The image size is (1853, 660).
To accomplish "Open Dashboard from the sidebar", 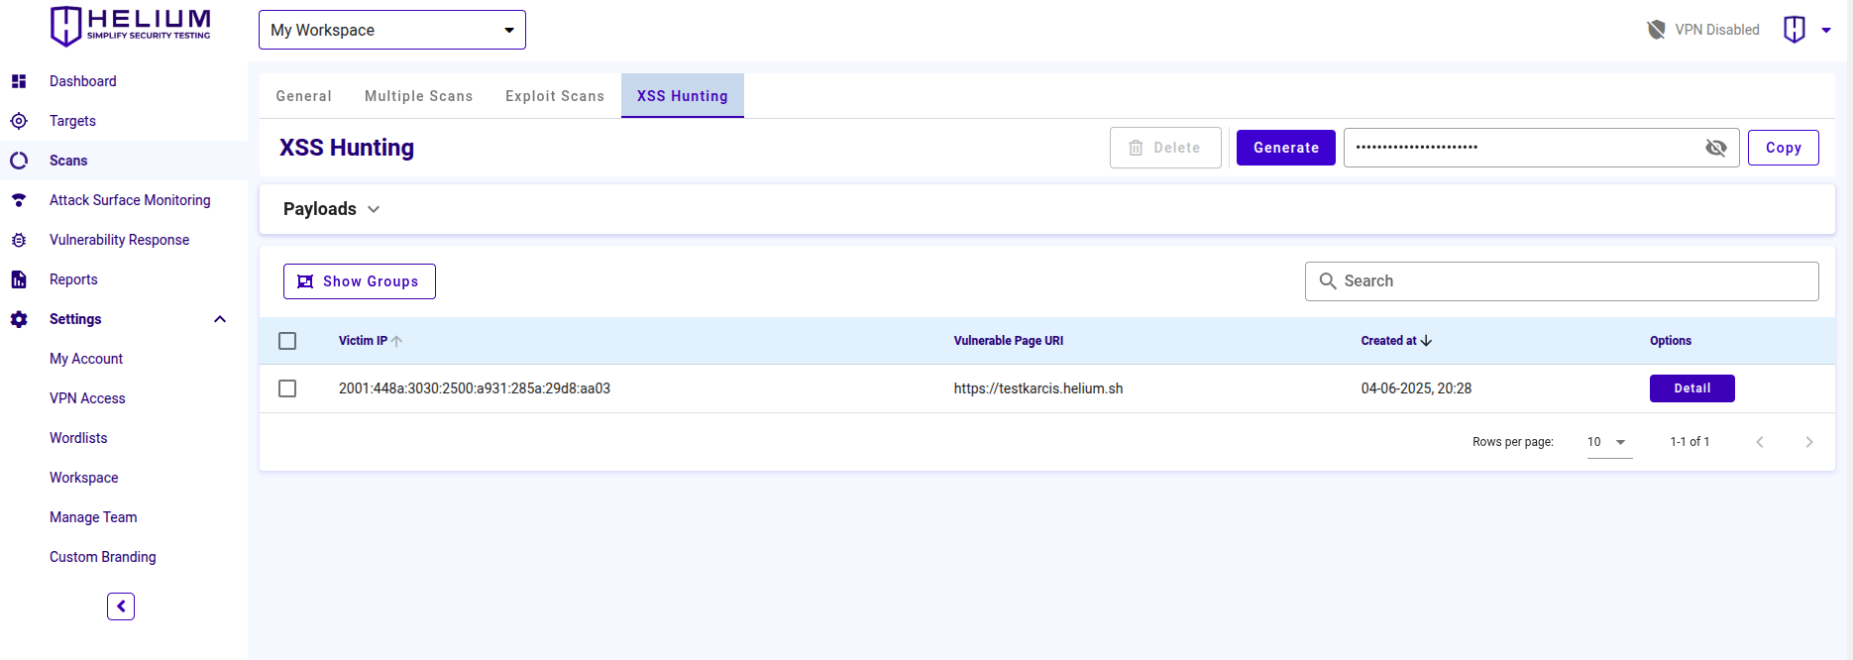I will click(x=83, y=81).
